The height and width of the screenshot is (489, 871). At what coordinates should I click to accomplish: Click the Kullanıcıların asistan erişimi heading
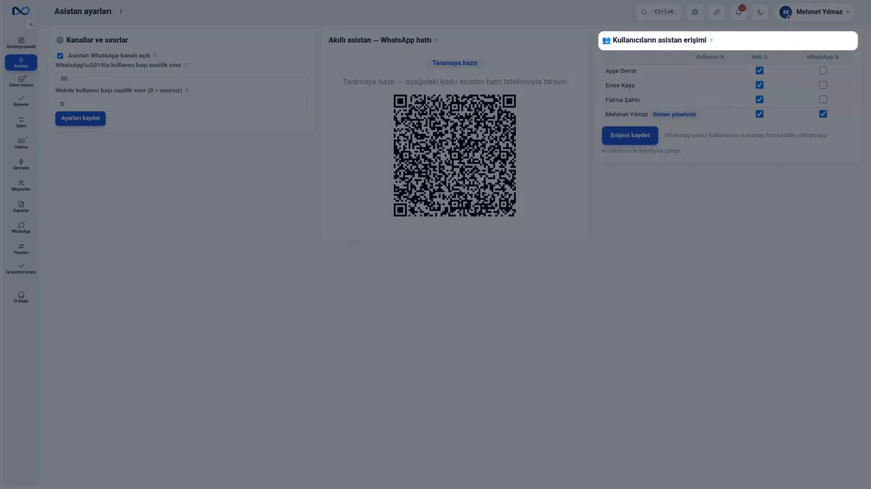[654, 40]
